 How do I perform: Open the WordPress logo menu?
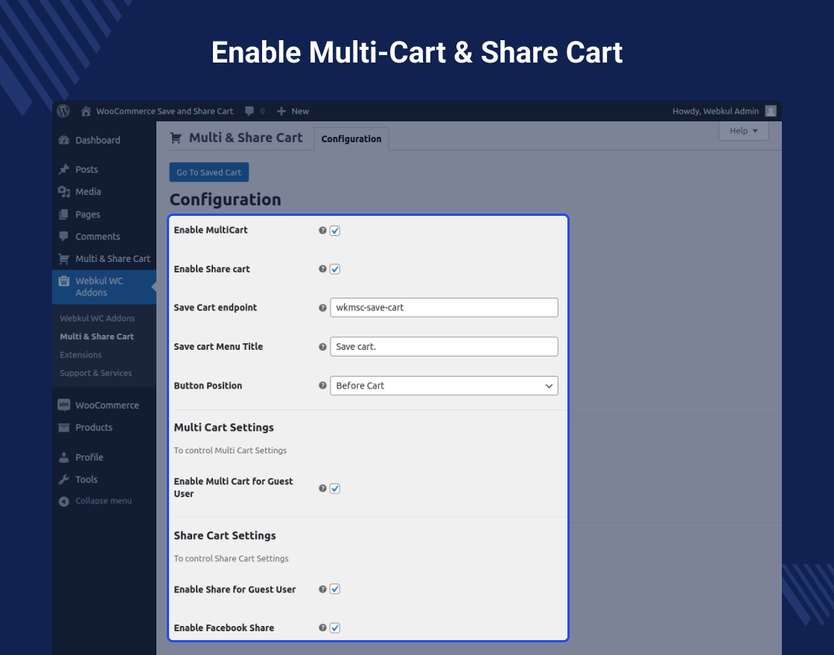64,111
